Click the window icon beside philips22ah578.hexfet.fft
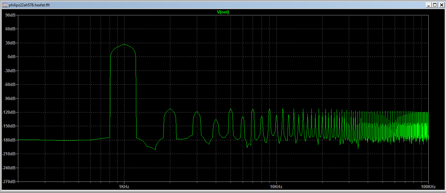The width and height of the screenshot is (446, 193). 5,5
